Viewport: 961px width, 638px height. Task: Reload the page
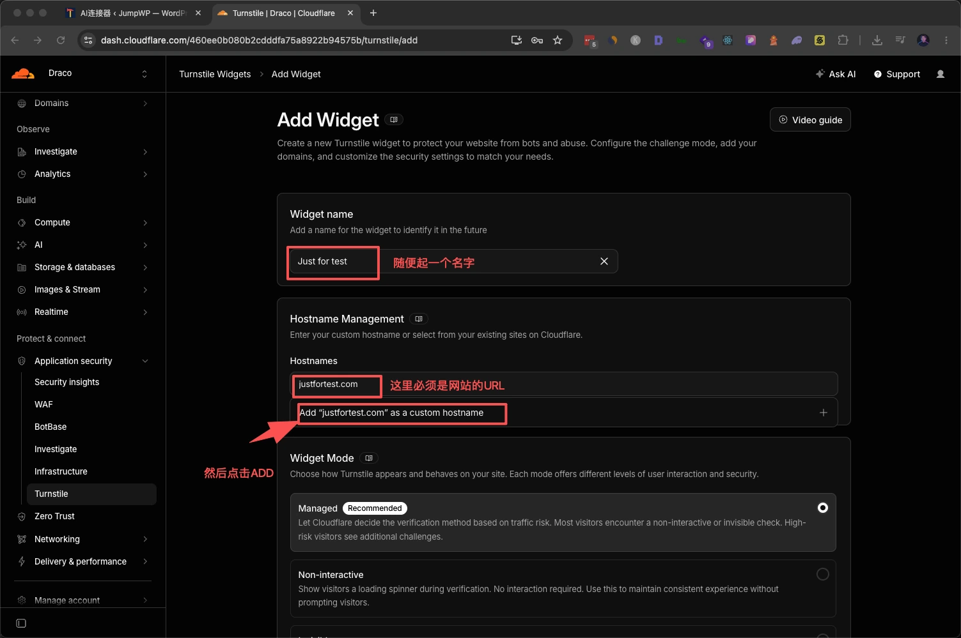[x=61, y=40]
